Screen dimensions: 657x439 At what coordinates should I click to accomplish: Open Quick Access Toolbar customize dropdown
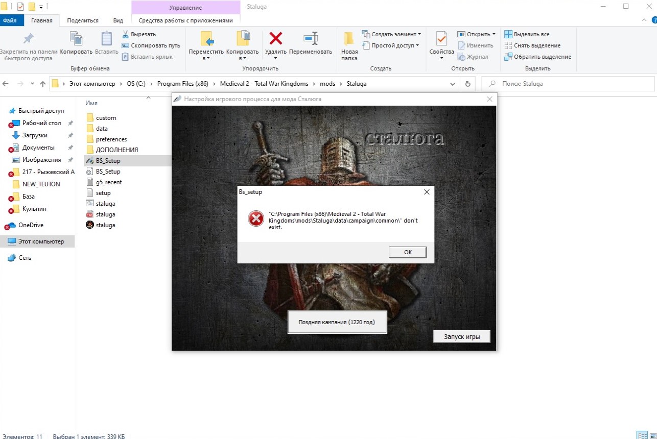pos(41,7)
